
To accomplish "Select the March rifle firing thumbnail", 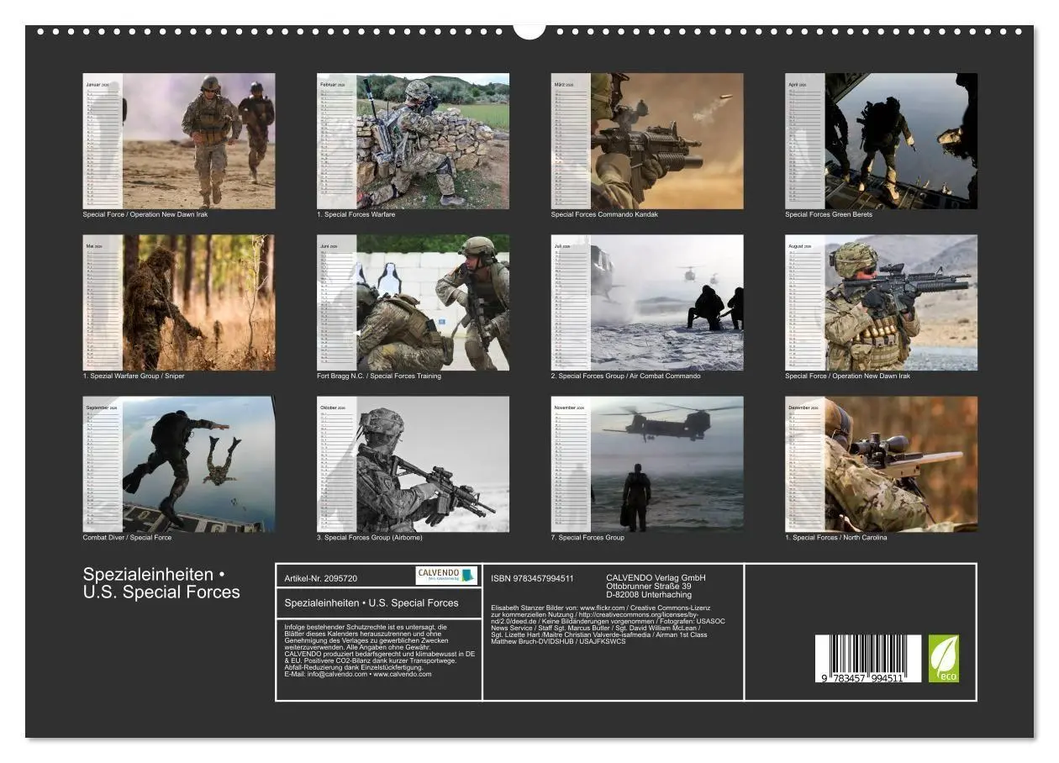I will coord(647,141).
